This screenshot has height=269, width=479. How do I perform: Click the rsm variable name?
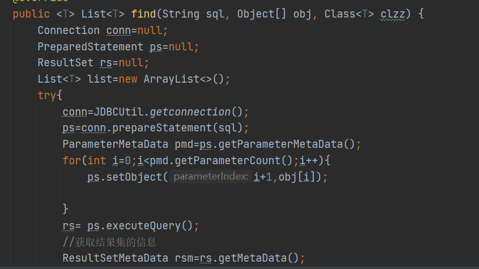pyautogui.click(x=181, y=258)
